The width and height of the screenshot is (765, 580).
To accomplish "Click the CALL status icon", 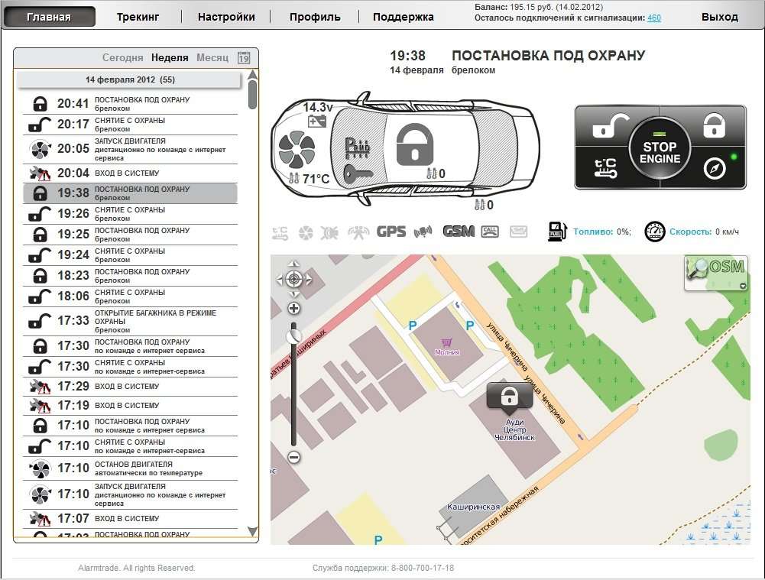I will click(x=490, y=232).
